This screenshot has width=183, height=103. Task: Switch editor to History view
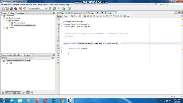pos(66,16)
